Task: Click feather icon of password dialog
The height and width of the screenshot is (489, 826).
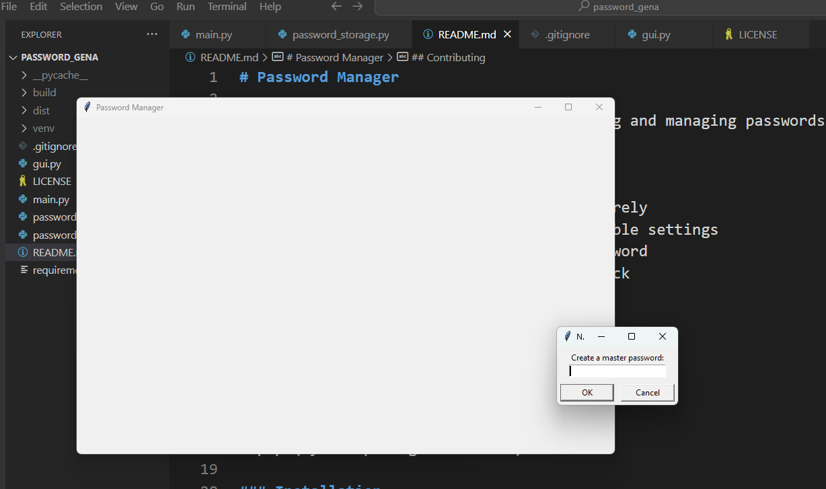Action: [568, 336]
